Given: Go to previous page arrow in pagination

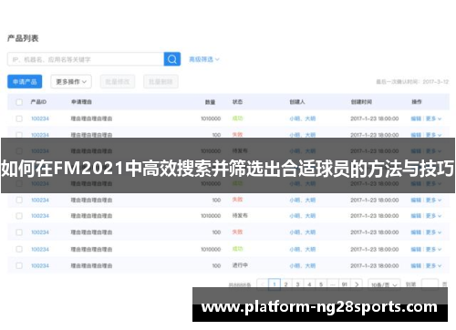Looking at the screenshot, I should point(263,284).
